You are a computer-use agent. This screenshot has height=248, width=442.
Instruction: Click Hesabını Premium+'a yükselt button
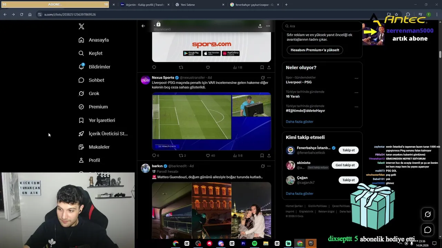click(x=315, y=50)
